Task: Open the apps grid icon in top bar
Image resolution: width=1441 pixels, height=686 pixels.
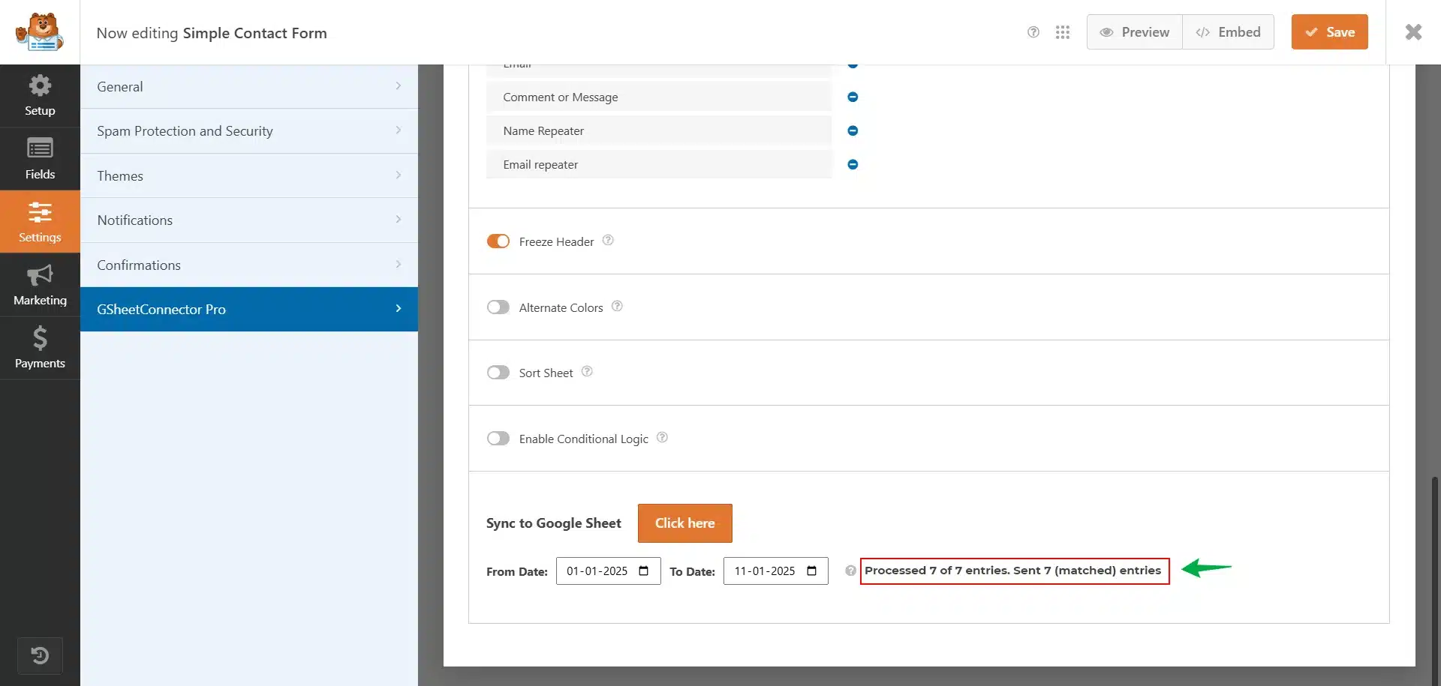Action: (1063, 32)
